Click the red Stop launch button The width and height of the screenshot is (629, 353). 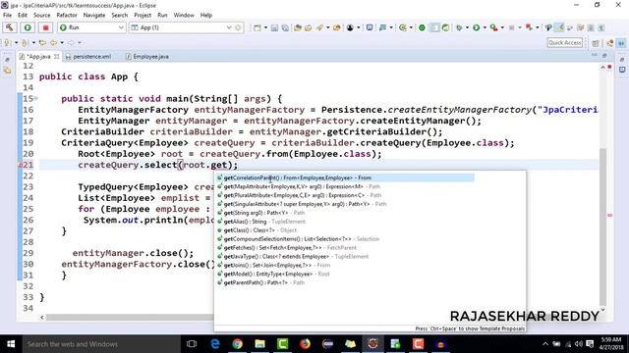(x=46, y=27)
